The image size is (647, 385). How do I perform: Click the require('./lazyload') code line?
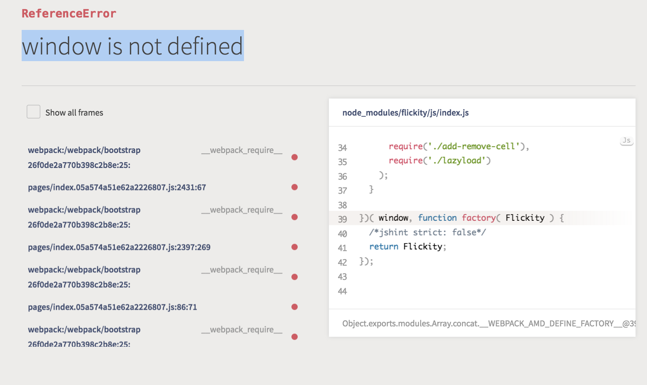439,160
